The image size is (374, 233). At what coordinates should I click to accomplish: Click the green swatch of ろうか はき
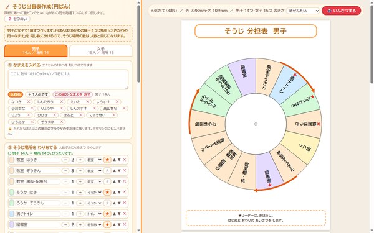(11, 192)
